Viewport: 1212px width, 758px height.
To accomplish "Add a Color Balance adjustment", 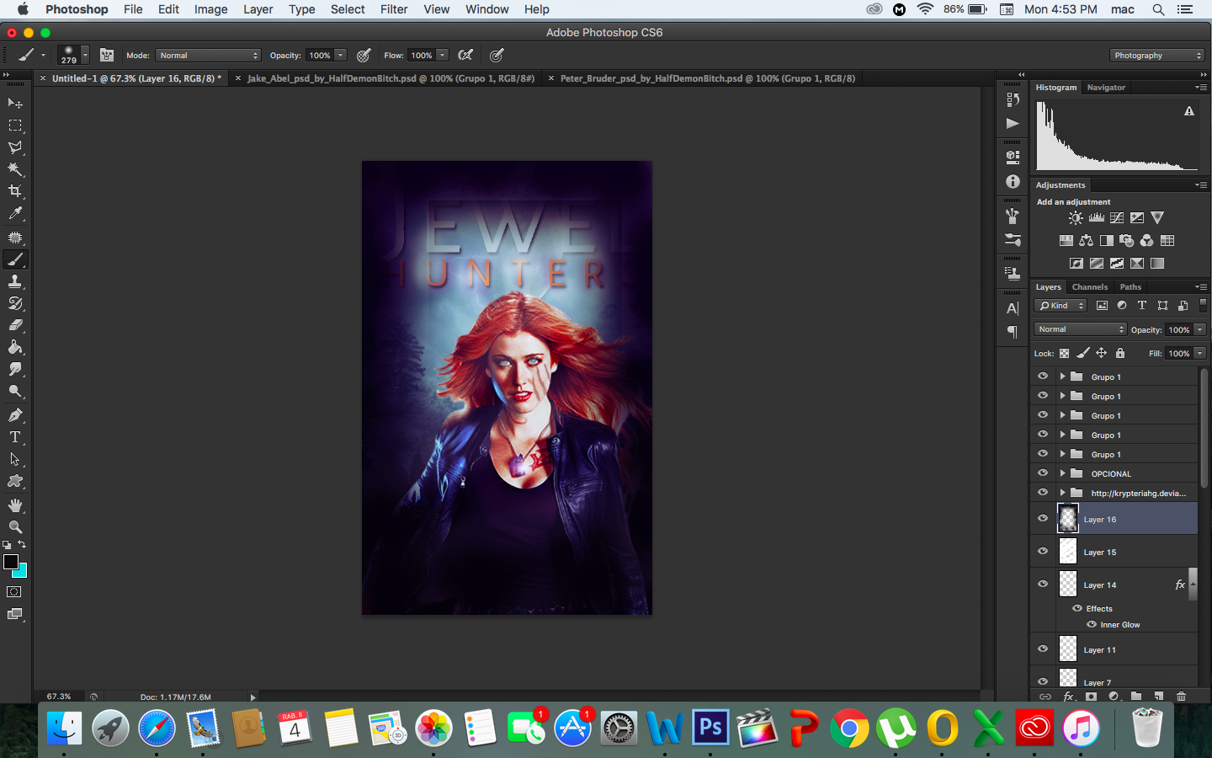I will 1086,241.
